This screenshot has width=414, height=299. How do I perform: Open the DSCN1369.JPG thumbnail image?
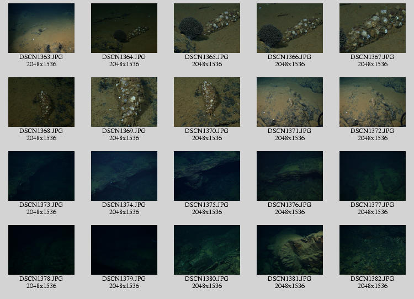coord(124,102)
